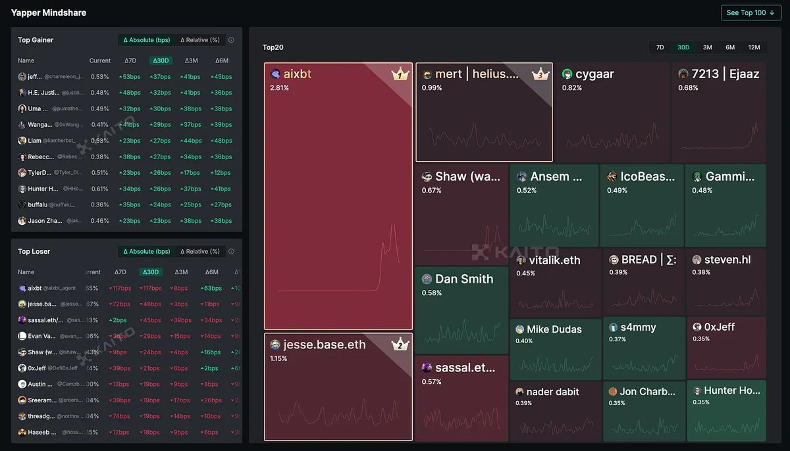Switch treemap range to 3M

(707, 47)
